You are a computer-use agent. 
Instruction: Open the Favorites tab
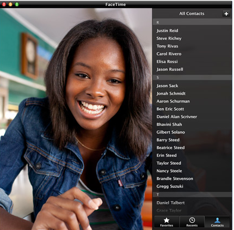(167, 222)
